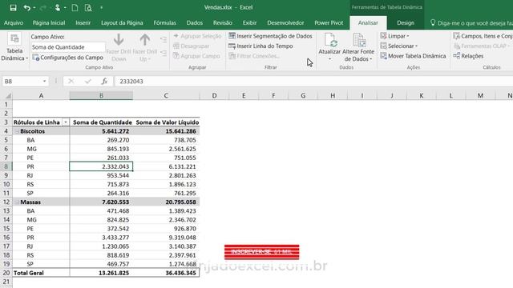The image size is (513, 288).
Task: Open the Atualizar dropdown arrow
Action: click(329, 59)
